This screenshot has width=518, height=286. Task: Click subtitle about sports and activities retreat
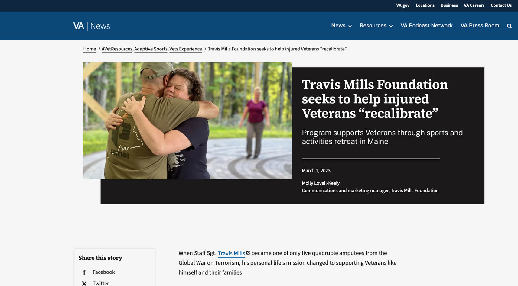(x=382, y=137)
